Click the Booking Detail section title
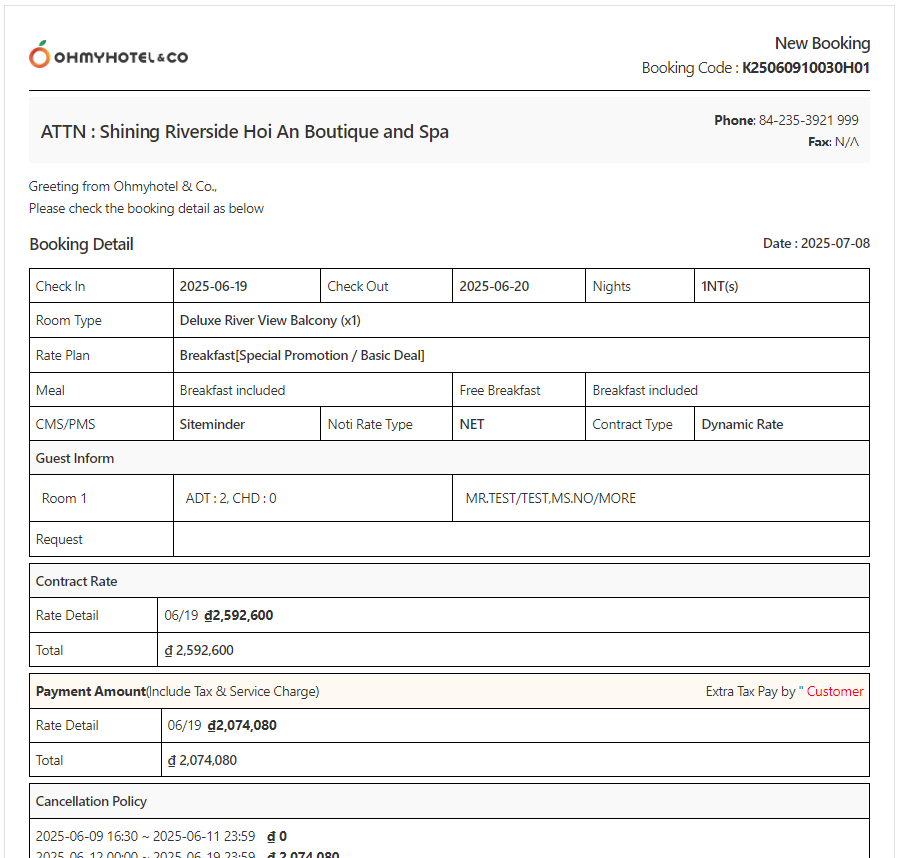The width and height of the screenshot is (900, 858). [81, 245]
